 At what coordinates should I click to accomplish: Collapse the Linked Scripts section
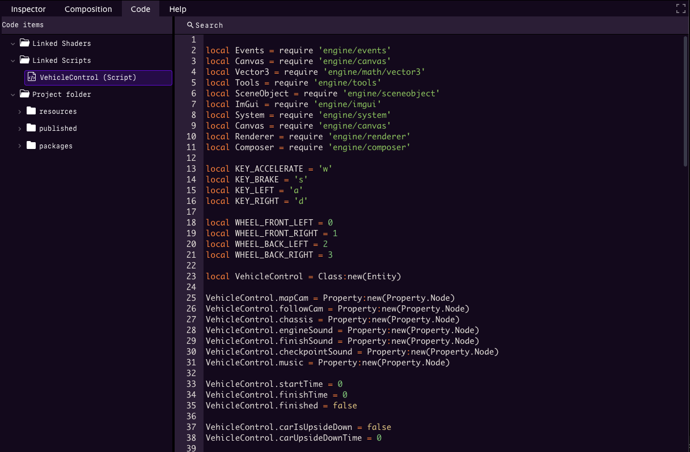pos(12,60)
